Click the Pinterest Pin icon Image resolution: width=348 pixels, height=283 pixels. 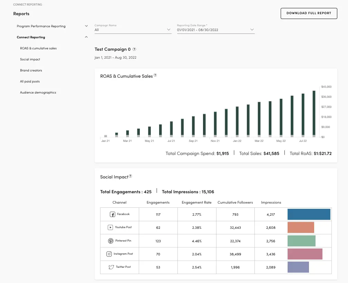point(110,241)
